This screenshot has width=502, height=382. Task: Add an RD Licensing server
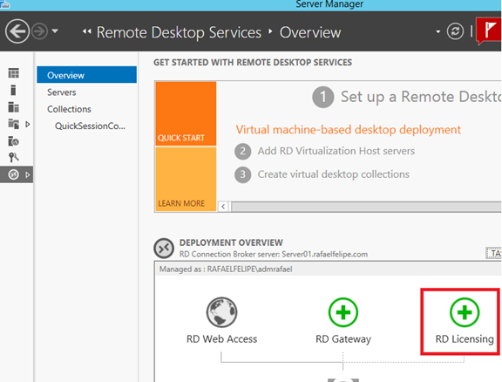(x=465, y=312)
